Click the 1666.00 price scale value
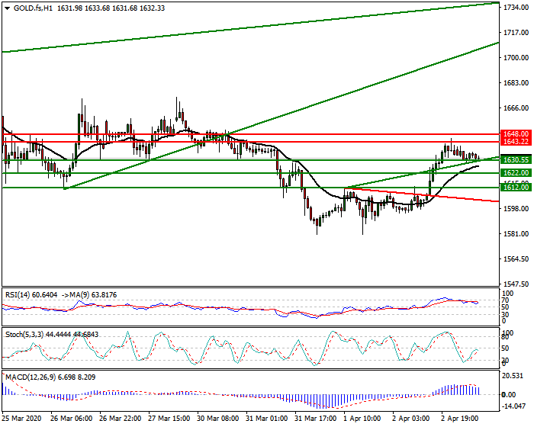The width and height of the screenshot is (534, 427). [x=516, y=108]
